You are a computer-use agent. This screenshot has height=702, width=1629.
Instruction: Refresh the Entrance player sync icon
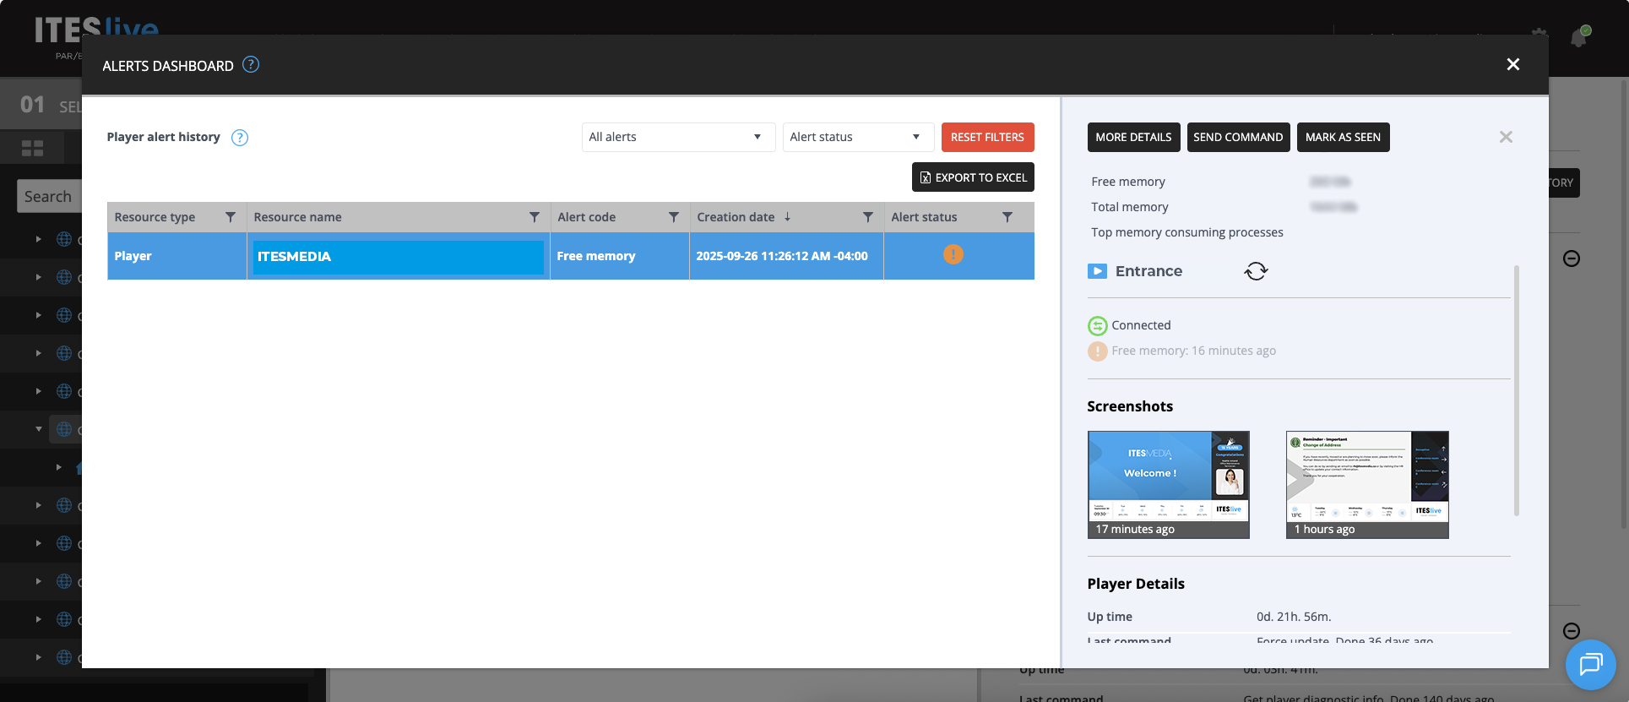click(x=1256, y=271)
